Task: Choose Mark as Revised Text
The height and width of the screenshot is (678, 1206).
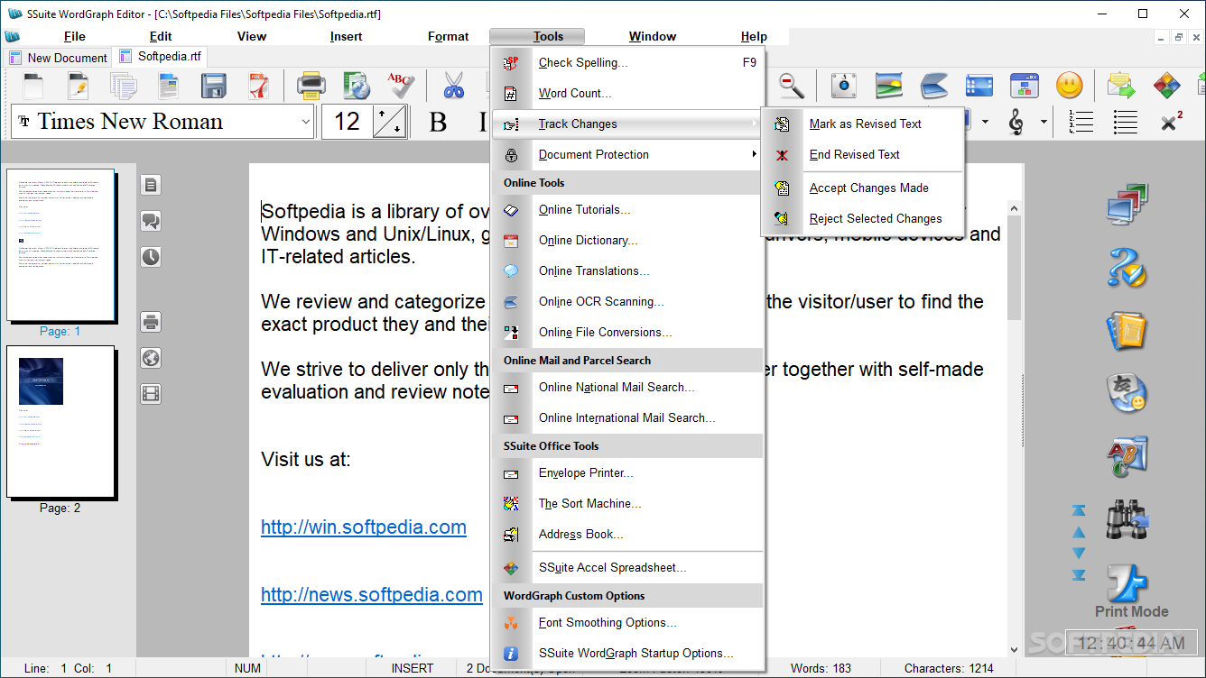Action: click(x=864, y=124)
